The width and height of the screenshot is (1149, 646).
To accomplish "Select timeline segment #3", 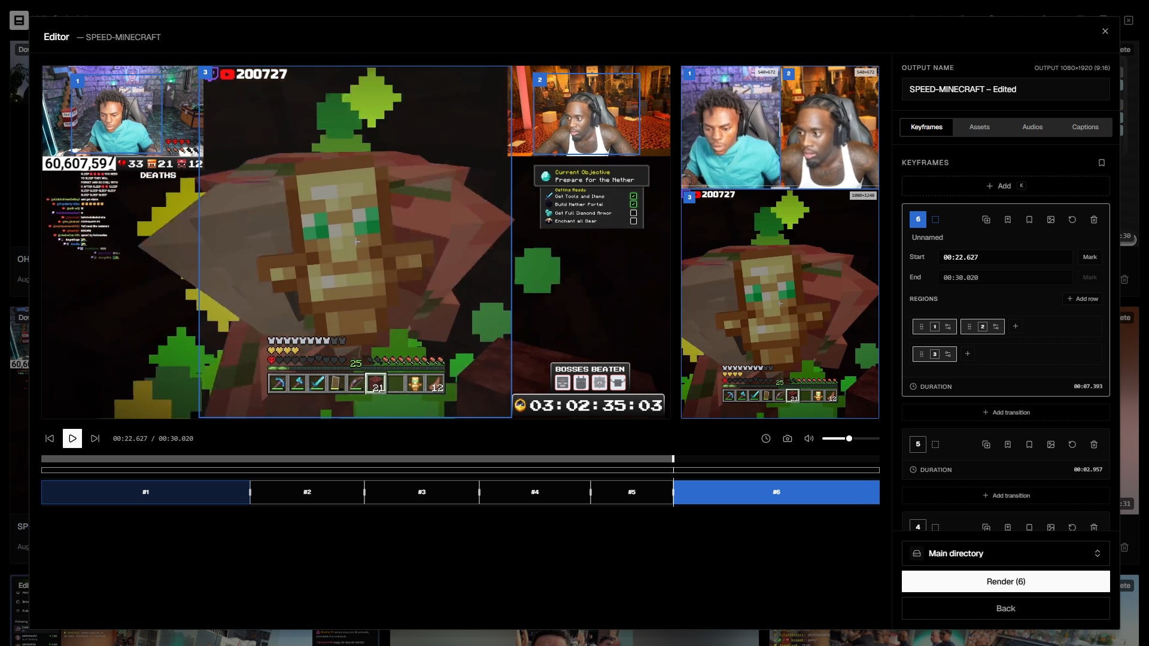I will (422, 492).
